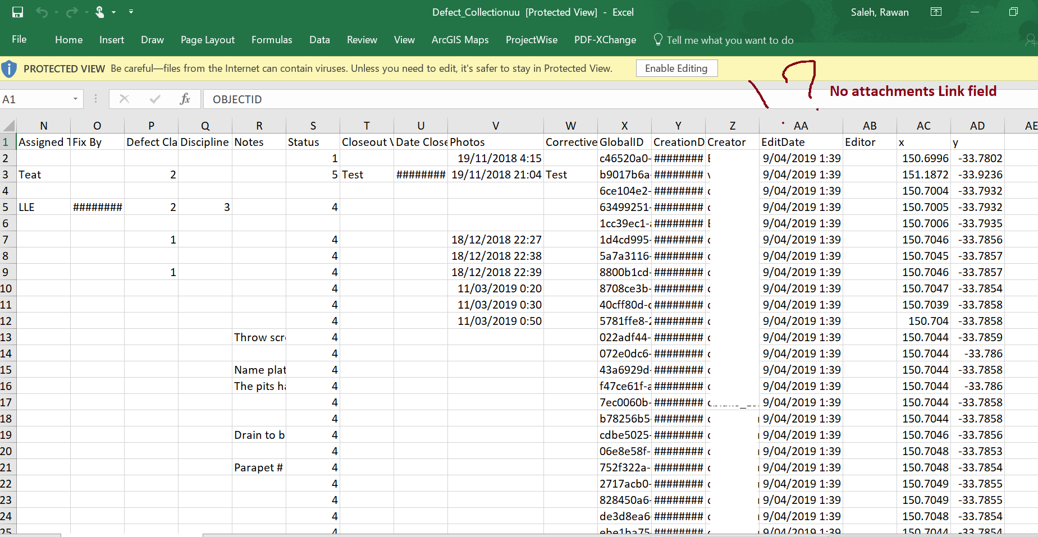Viewport: 1038px width, 537px height.
Task: Click the Photos header cell
Action: point(496,142)
